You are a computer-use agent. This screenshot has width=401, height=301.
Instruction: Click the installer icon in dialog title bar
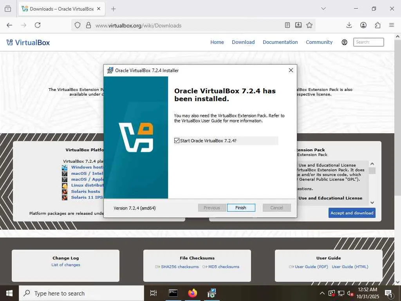[110, 70]
